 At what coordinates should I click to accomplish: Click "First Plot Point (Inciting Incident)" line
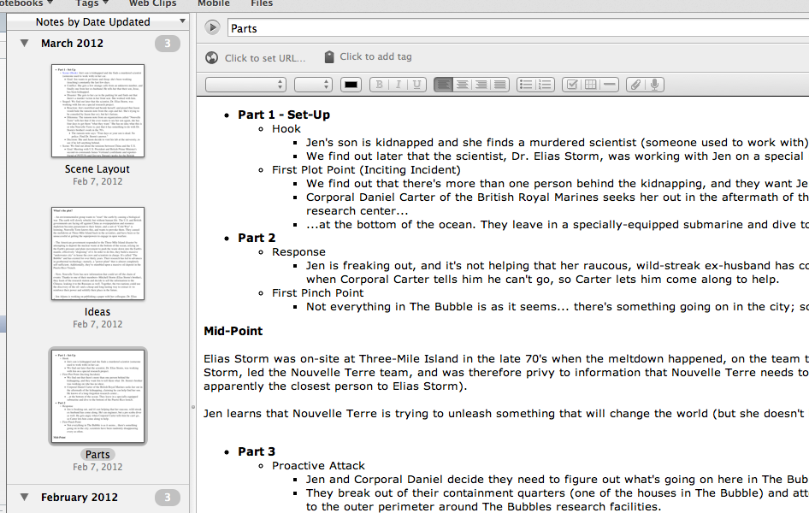(366, 170)
